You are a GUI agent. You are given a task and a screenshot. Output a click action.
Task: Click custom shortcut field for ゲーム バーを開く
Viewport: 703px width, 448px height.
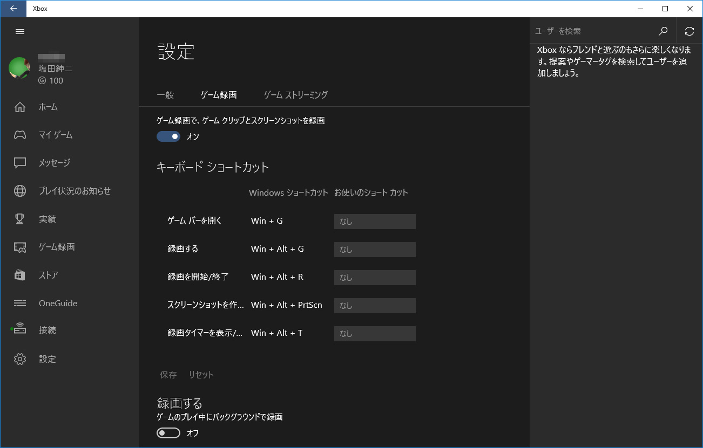click(x=375, y=222)
